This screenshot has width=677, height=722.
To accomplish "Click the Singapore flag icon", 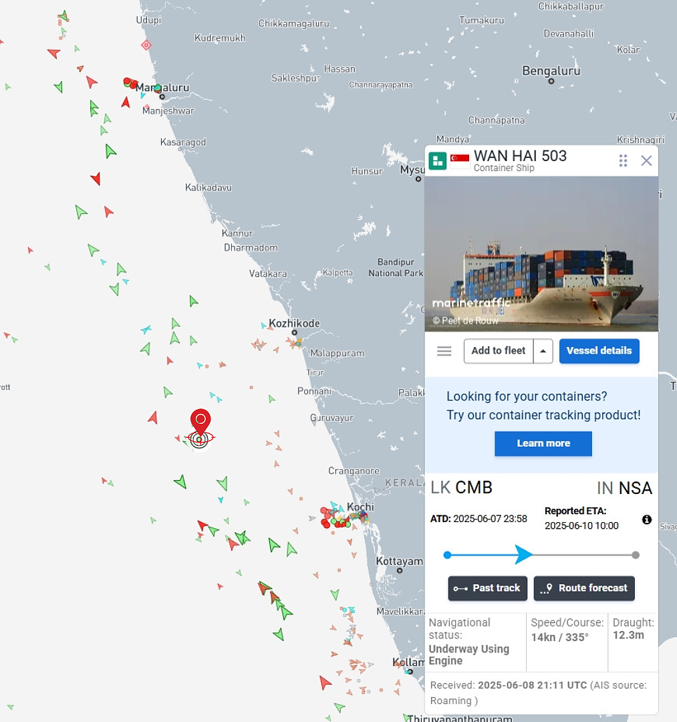I will tap(460, 159).
